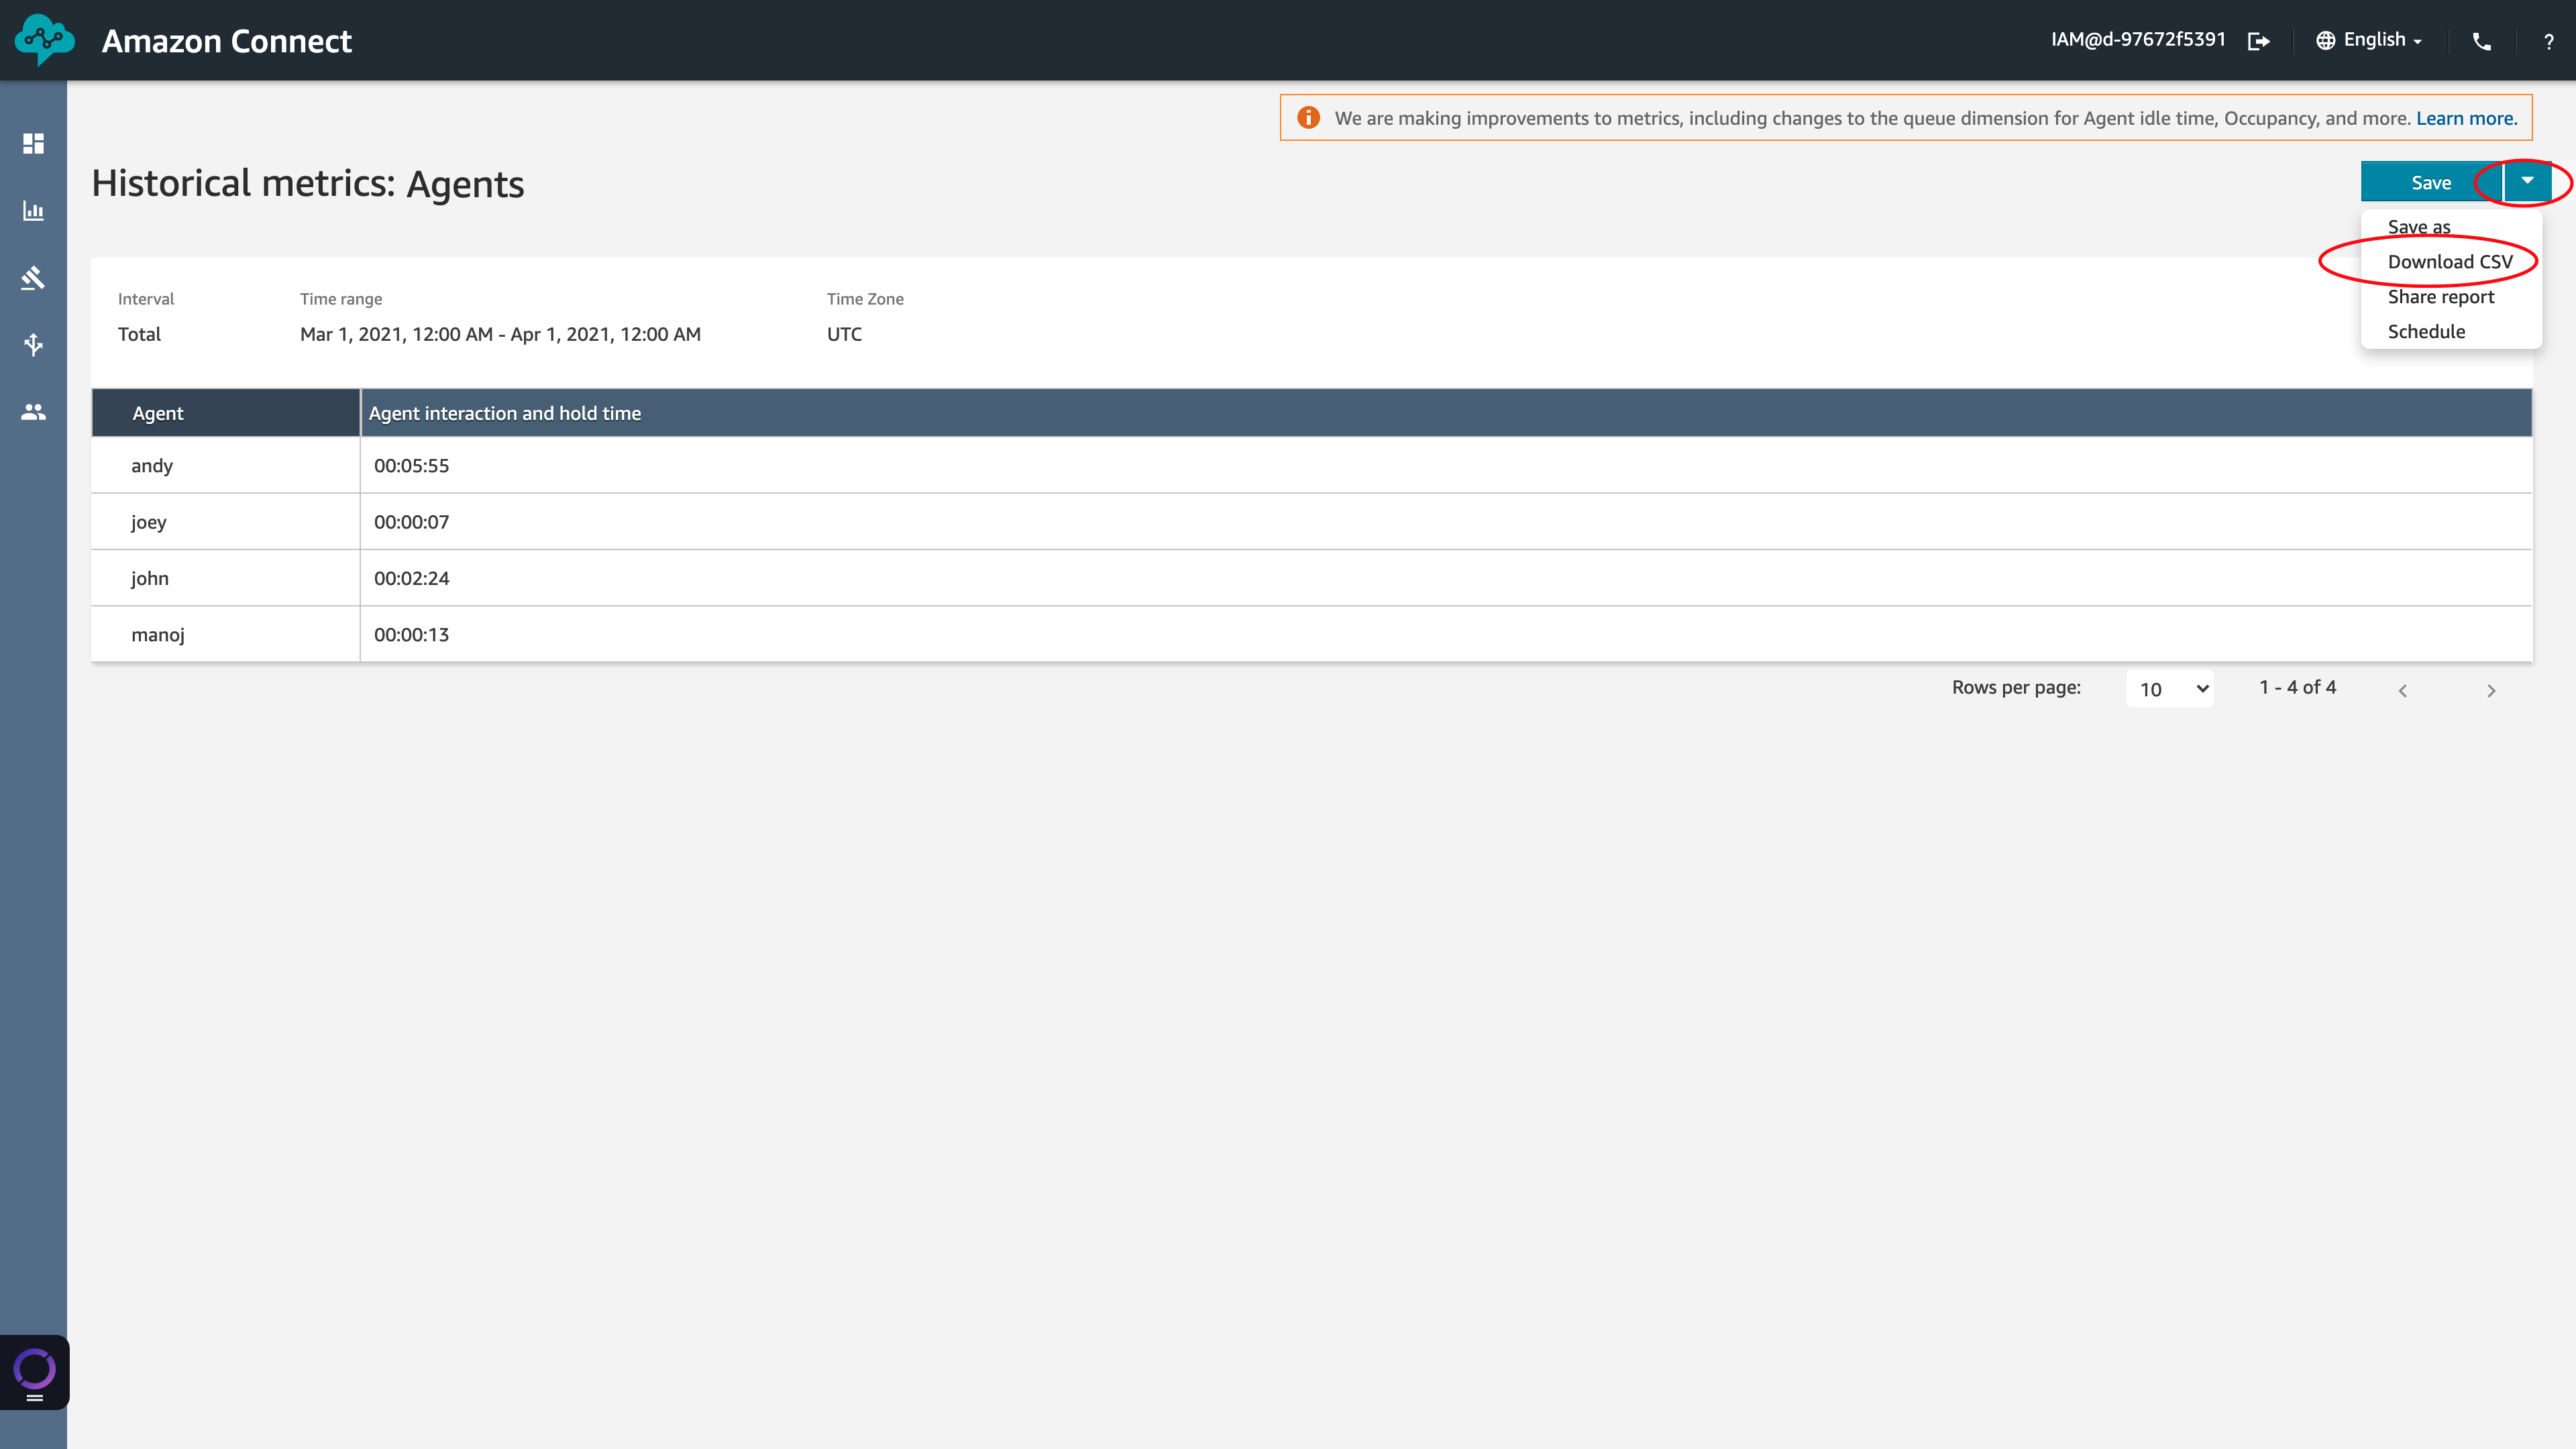The image size is (2576, 1449).
Task: Open the Contact Lens gavel icon in sidebar
Action: coord(33,277)
